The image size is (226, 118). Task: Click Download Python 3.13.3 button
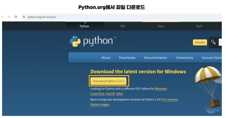pos(108,81)
